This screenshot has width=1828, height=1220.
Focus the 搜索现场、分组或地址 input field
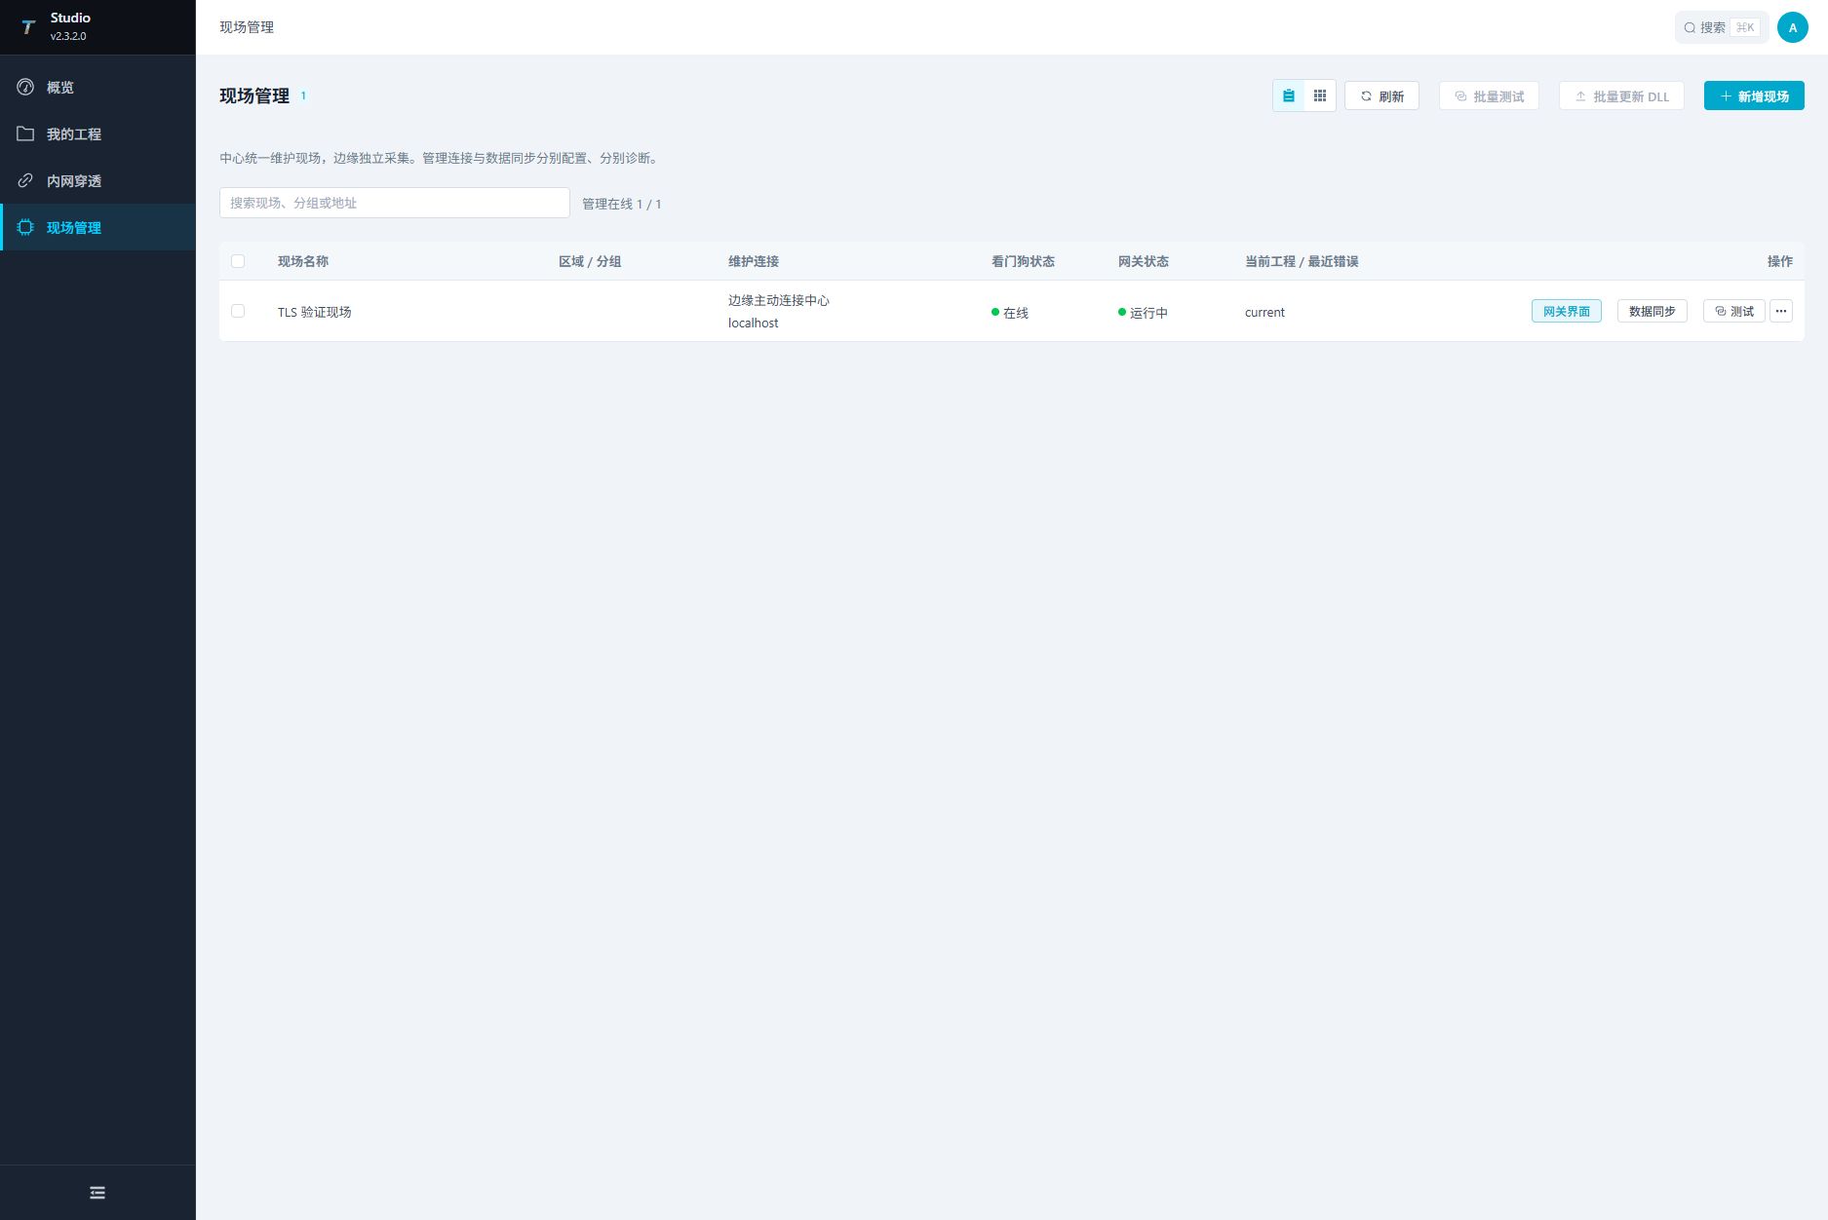click(x=395, y=203)
